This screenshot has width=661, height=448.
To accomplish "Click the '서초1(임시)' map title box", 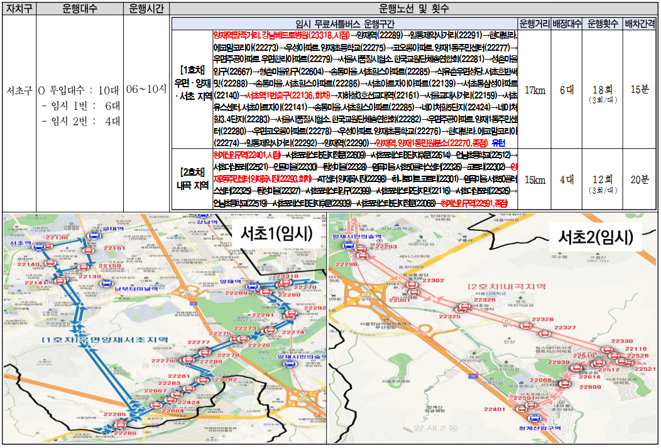I will click(x=276, y=235).
